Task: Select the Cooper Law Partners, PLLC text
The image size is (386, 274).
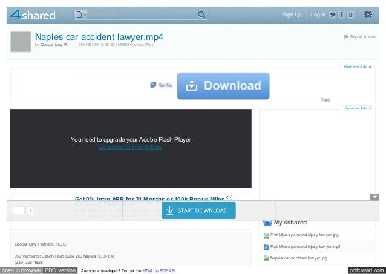Action: pos(40,244)
